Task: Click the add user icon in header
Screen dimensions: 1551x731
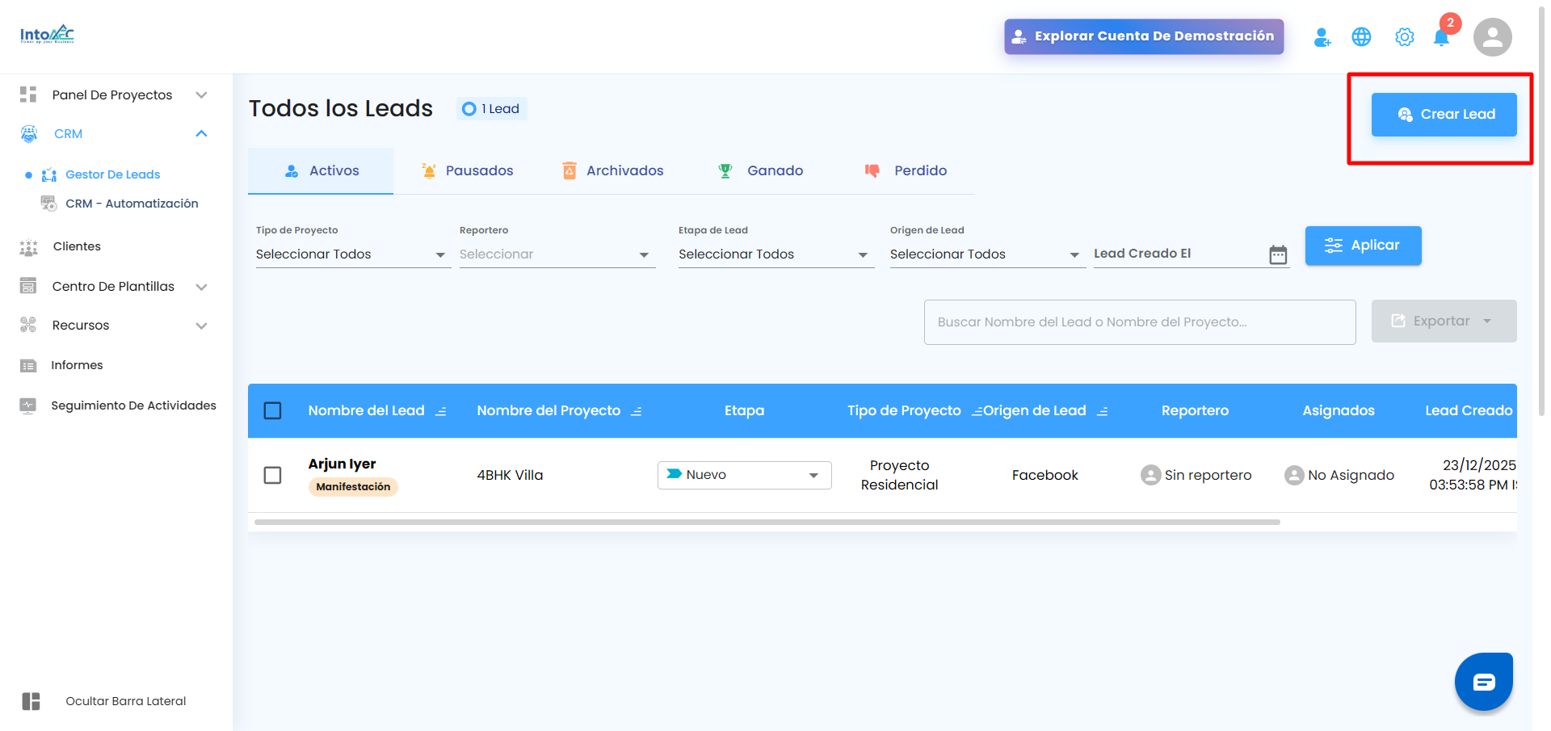Action: pos(1322,37)
